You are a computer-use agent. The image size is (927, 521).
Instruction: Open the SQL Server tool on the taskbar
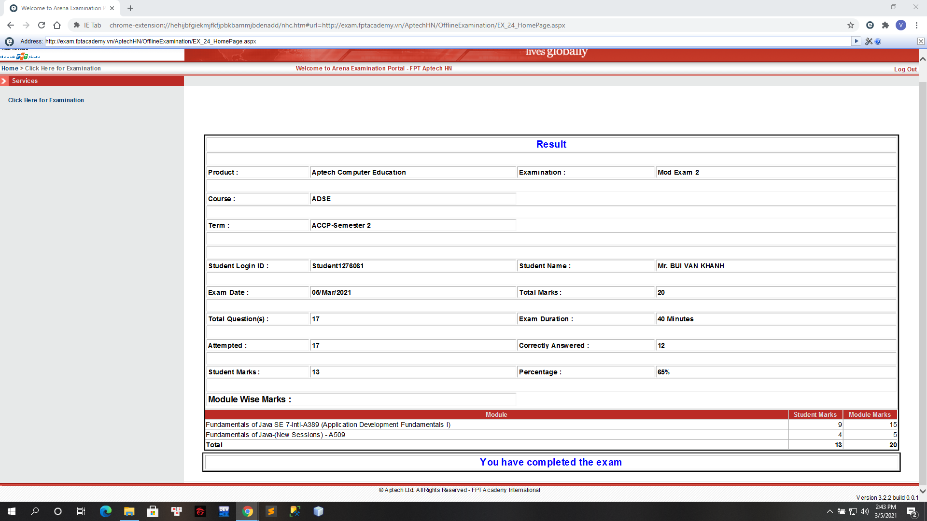tap(295, 511)
